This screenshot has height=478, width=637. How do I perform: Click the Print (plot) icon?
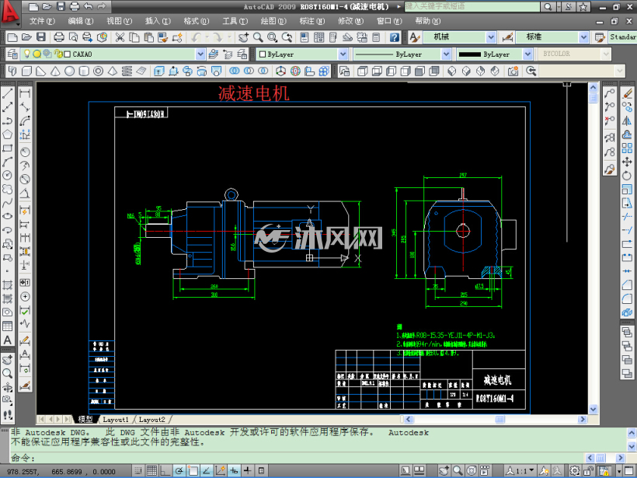coord(59,37)
